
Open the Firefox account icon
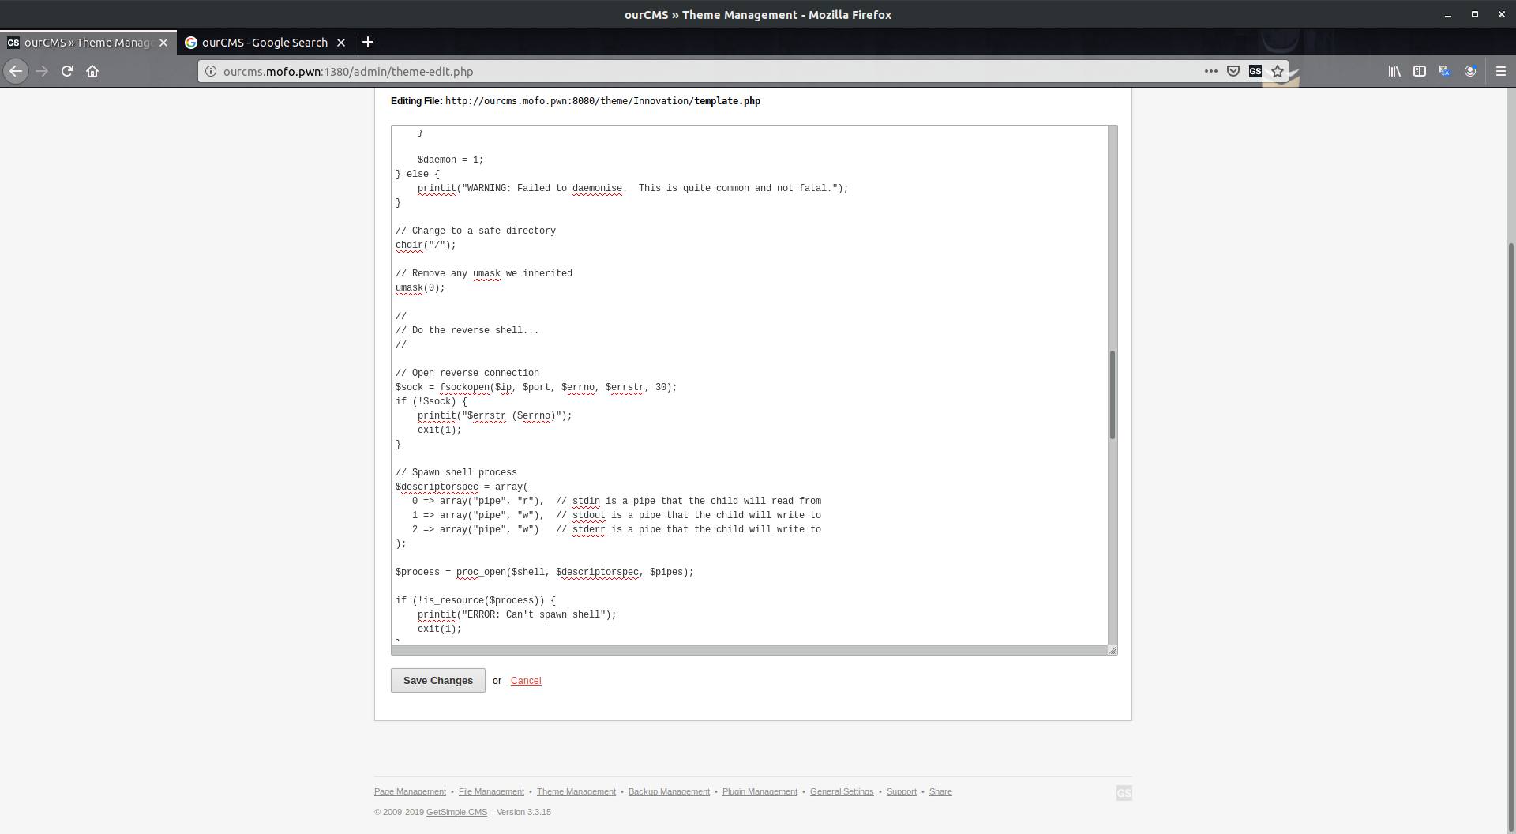click(1470, 71)
